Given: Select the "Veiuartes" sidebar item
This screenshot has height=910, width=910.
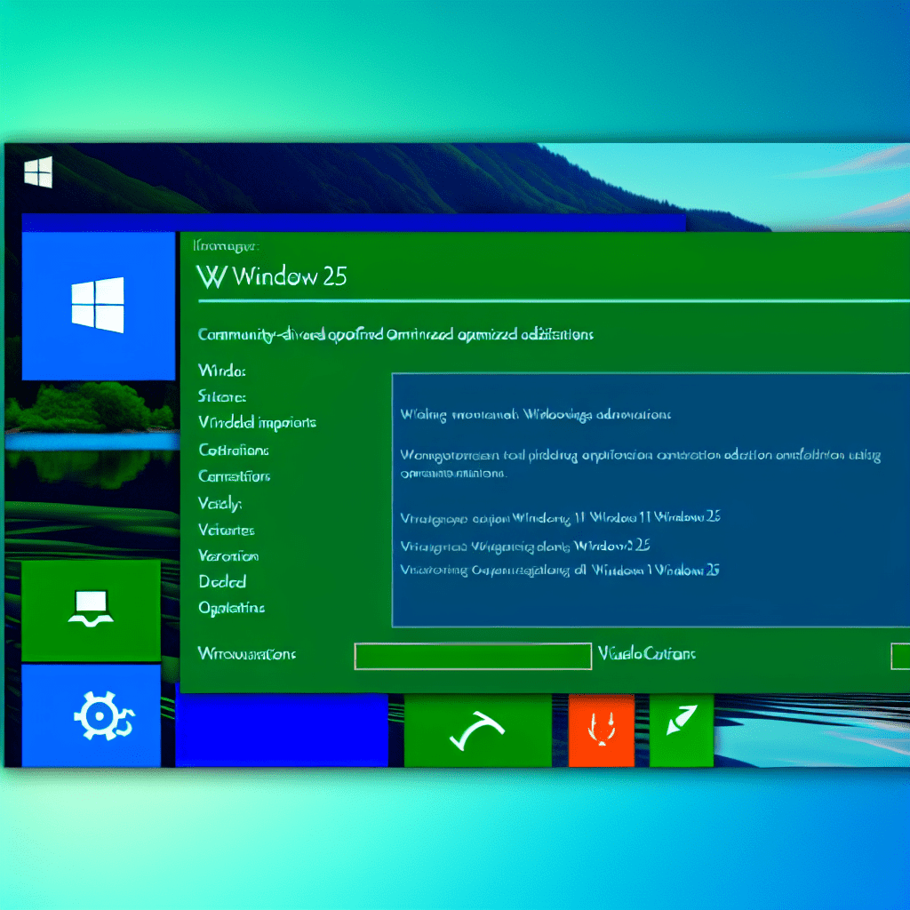Looking at the screenshot, I should coord(227,530).
